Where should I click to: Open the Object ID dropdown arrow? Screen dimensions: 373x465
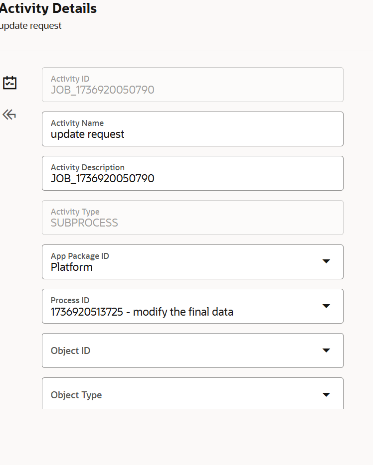(x=326, y=350)
